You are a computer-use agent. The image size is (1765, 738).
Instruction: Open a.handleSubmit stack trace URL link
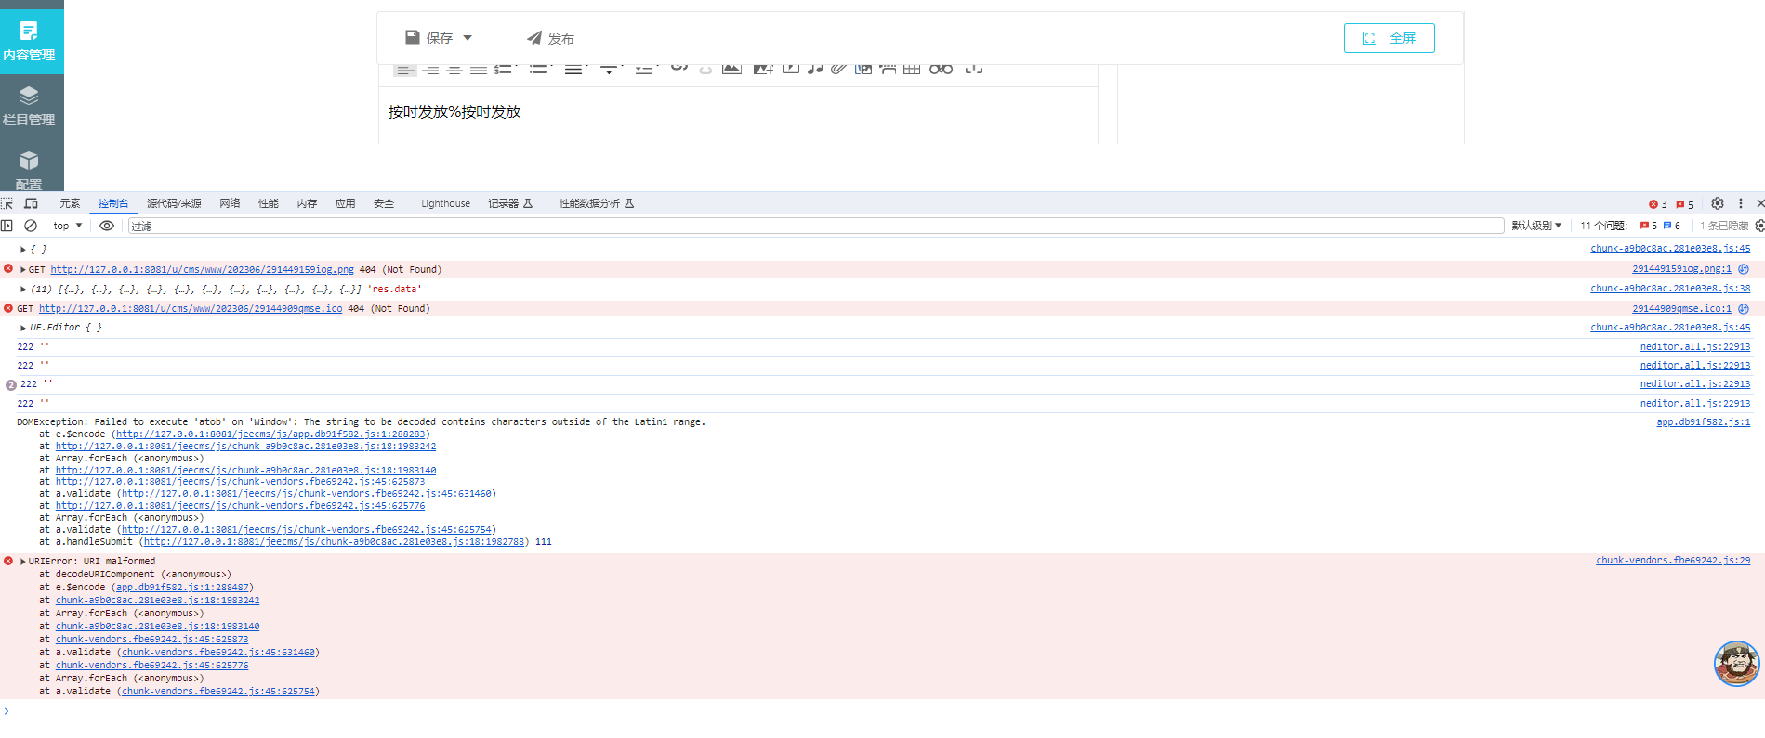(334, 542)
